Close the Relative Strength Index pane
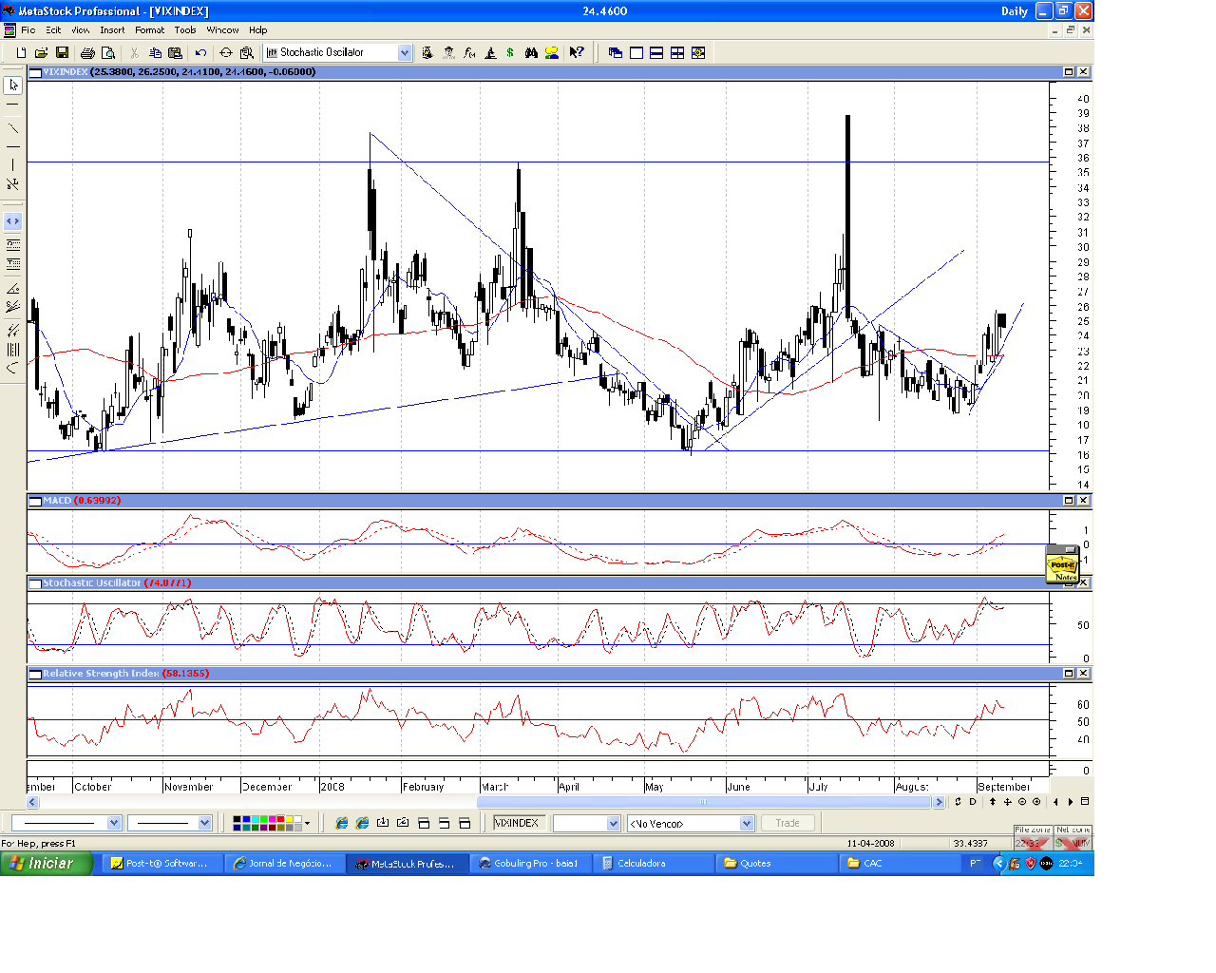This screenshot has height=973, width=1216. pyautogui.click(x=1083, y=674)
